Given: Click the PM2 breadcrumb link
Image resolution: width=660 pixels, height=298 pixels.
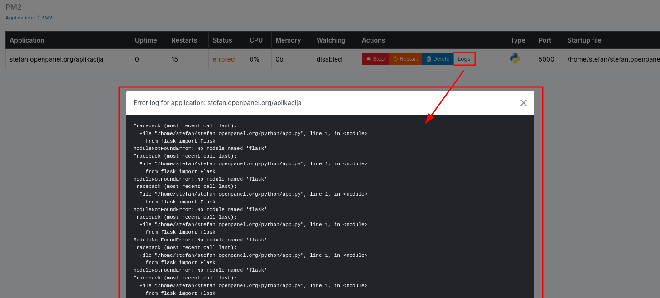Looking at the screenshot, I should pyautogui.click(x=47, y=18).
